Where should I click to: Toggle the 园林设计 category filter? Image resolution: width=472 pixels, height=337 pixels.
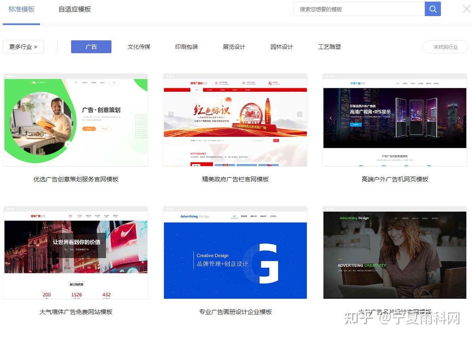point(281,46)
